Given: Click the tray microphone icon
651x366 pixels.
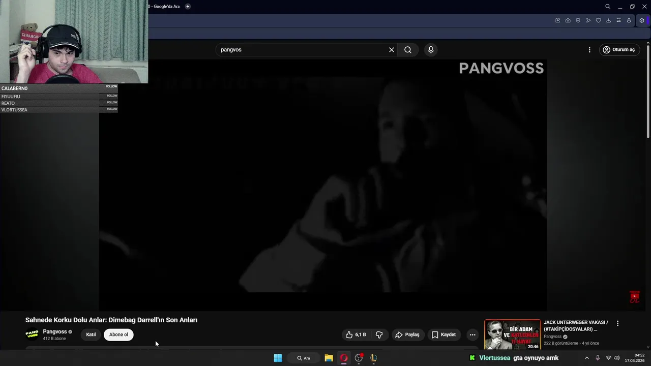Looking at the screenshot, I should click(x=598, y=358).
